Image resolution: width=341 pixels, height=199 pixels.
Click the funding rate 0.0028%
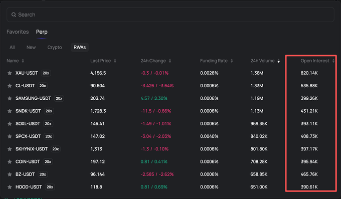[x=209, y=73]
